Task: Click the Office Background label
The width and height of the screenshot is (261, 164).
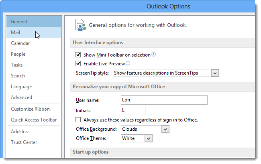Action: click(96, 129)
